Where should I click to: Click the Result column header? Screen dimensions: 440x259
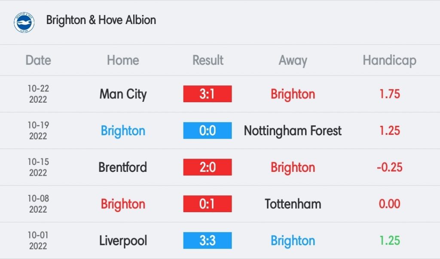coord(208,60)
